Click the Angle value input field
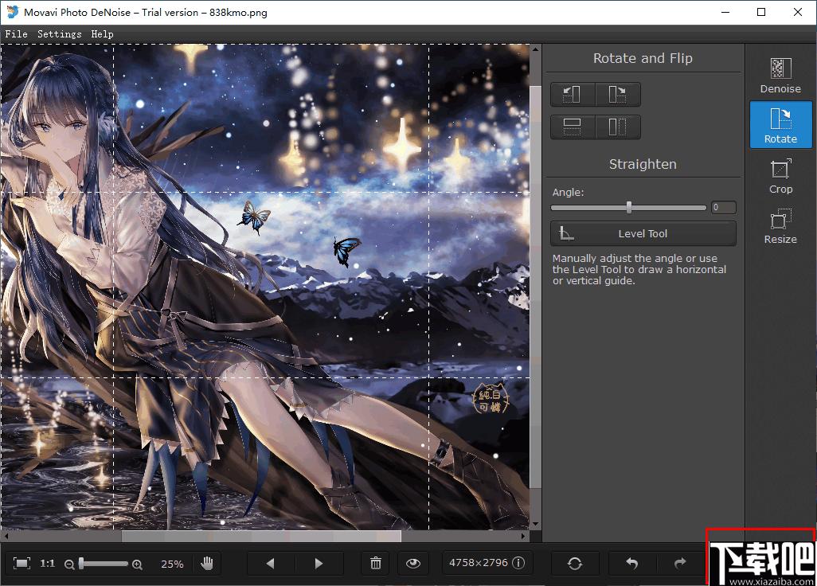817x586 pixels. coord(723,207)
